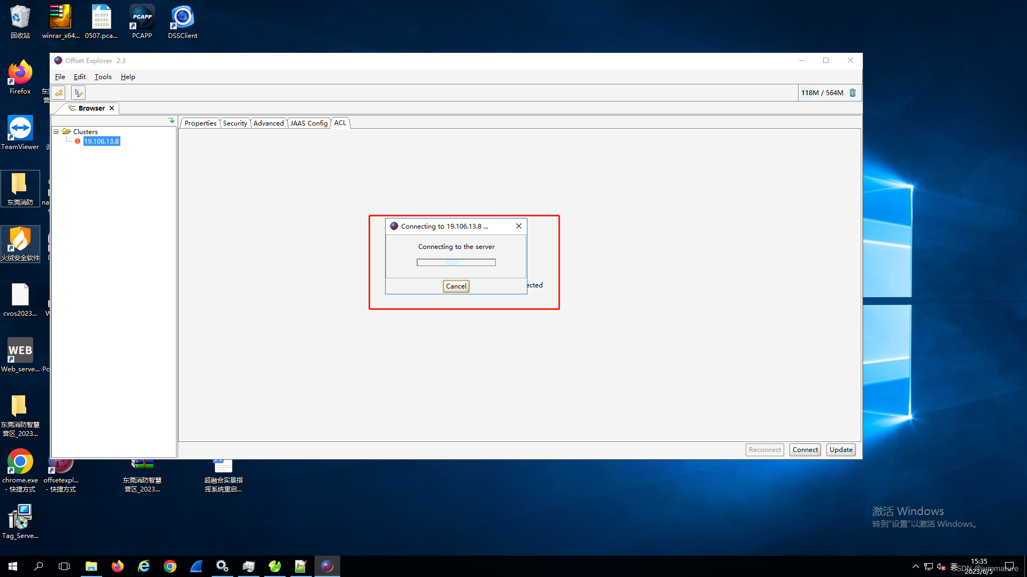Select the 19.106.13.8 cluster in the tree
Image resolution: width=1027 pixels, height=577 pixels.
coord(102,141)
